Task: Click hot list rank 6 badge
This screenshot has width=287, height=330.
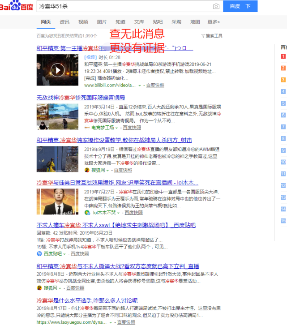Action: 283,115
